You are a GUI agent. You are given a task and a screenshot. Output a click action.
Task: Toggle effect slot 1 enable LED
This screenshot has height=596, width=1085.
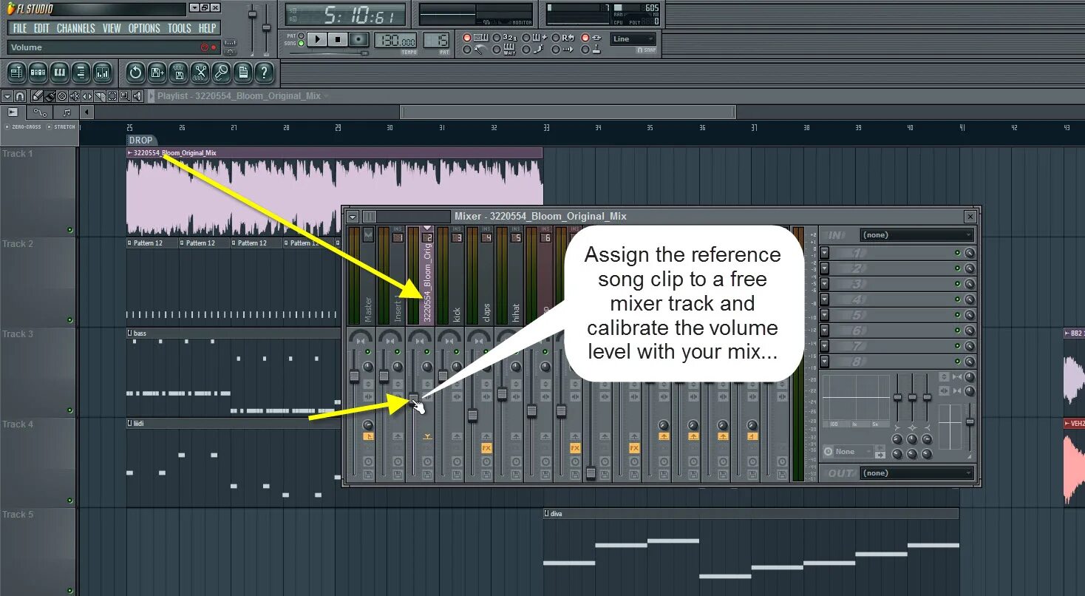click(x=957, y=253)
